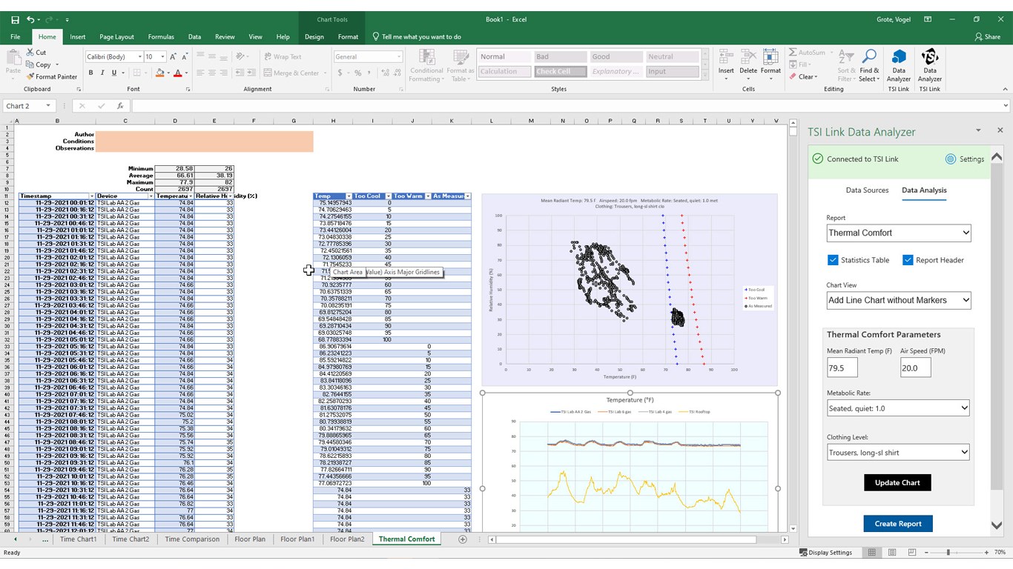Screen dimensions: 1013x569
Task: Undo the last action
Action: pyautogui.click(x=30, y=19)
